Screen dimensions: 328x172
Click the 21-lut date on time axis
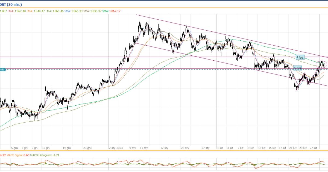[x=293, y=148]
